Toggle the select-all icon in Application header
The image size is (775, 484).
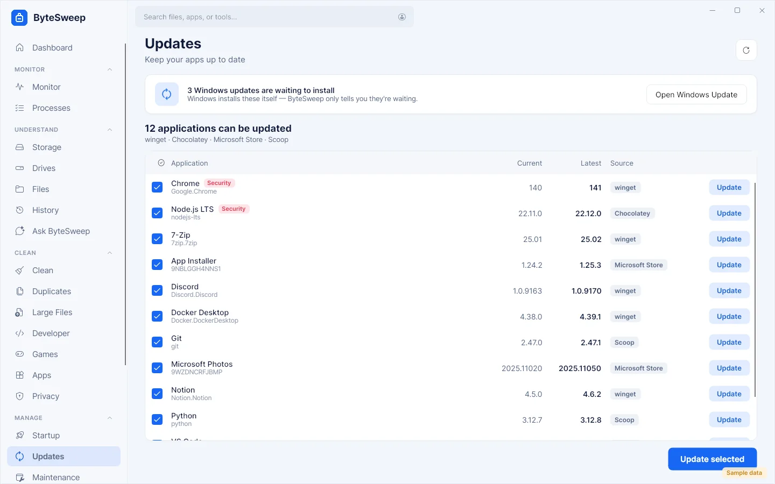point(161,163)
